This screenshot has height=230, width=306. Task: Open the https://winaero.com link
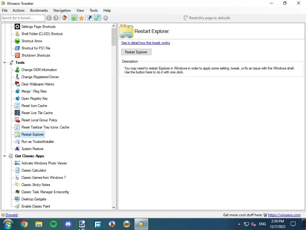(284, 215)
